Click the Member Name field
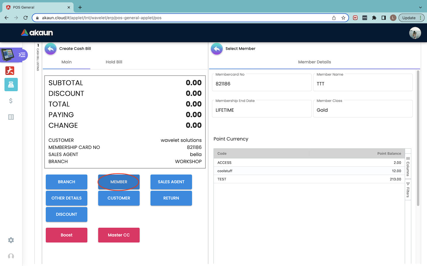Viewport: 427px width, 266px height. [x=363, y=82]
